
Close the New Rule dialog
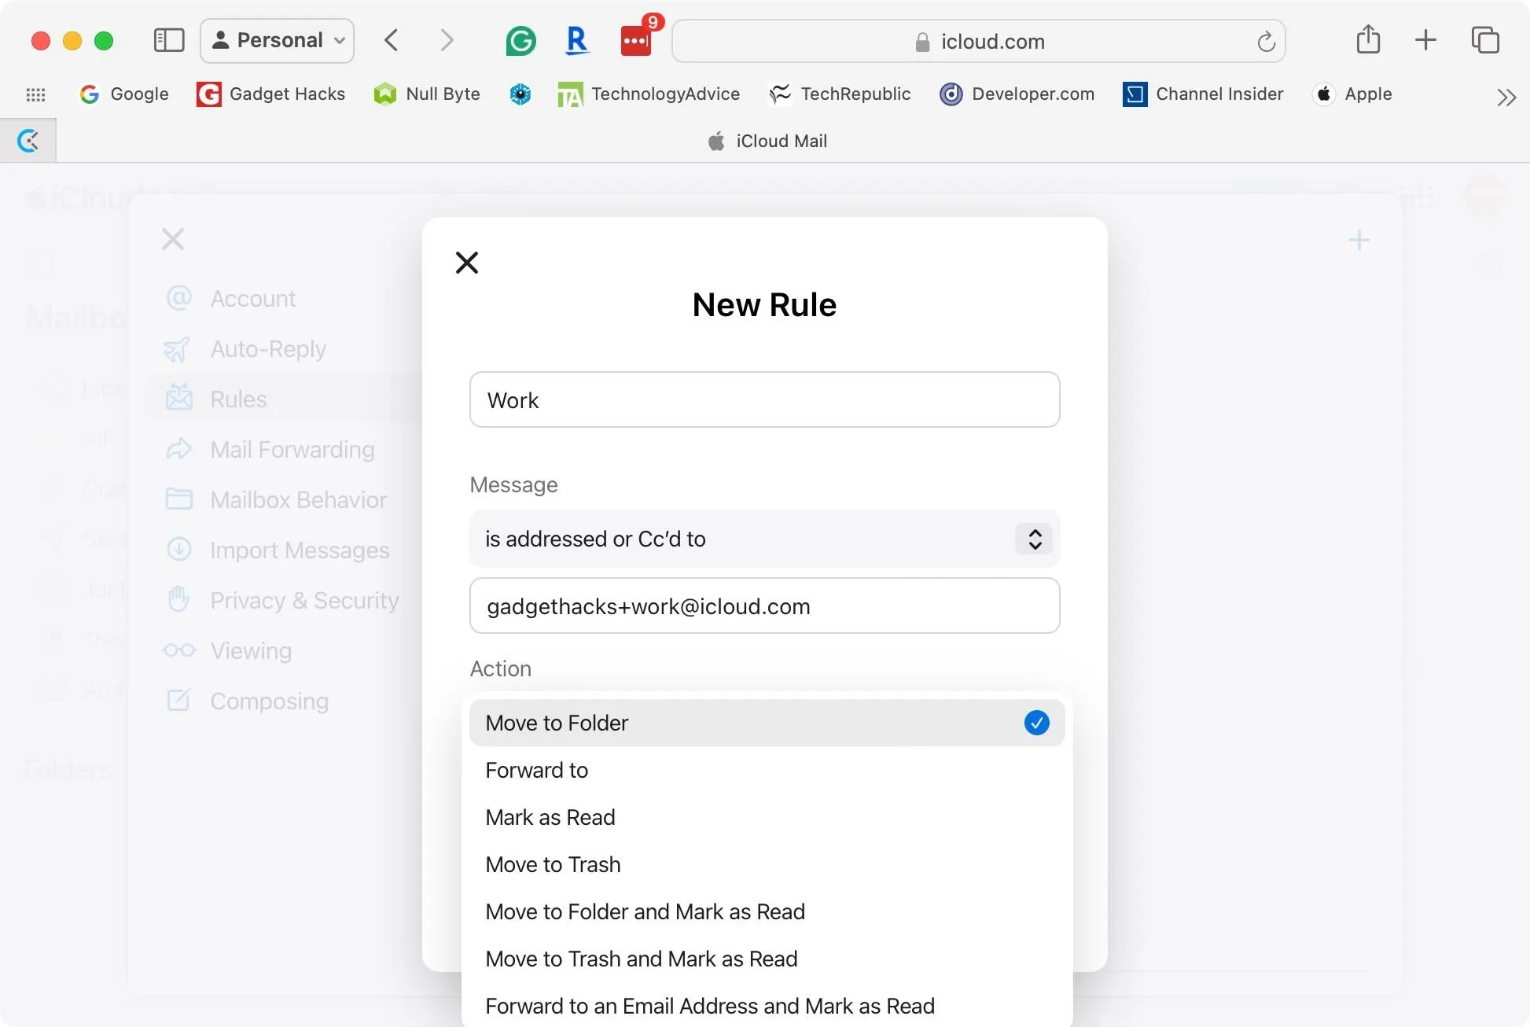(467, 263)
